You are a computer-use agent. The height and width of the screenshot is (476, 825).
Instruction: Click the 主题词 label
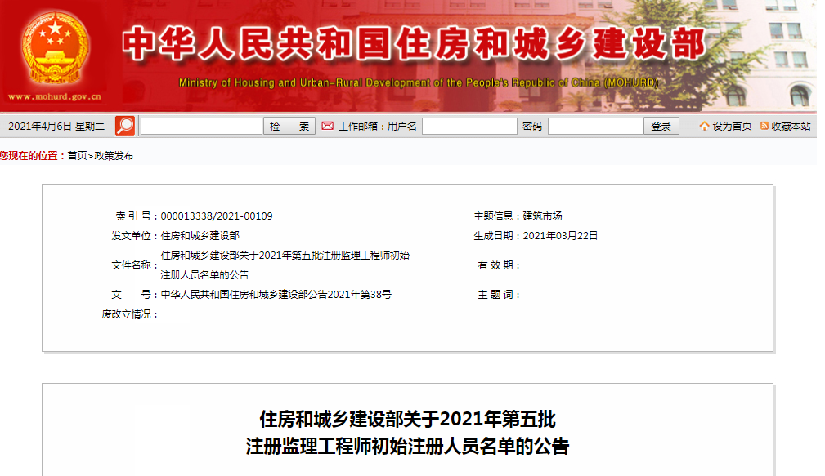(x=498, y=295)
